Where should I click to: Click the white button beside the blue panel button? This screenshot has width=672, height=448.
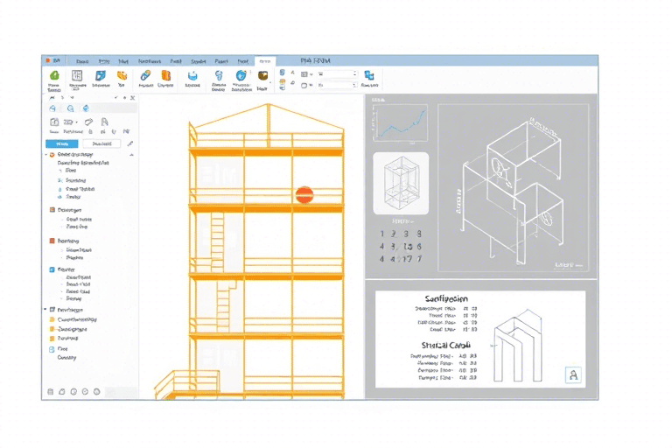click(x=101, y=143)
